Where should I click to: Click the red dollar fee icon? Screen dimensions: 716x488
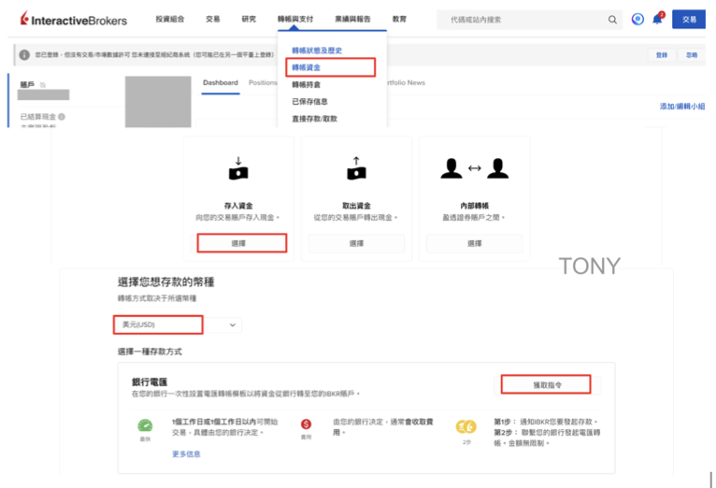tap(306, 424)
